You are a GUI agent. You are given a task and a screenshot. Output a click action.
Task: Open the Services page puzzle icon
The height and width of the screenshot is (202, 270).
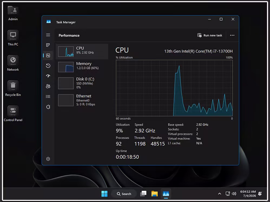[48, 107]
